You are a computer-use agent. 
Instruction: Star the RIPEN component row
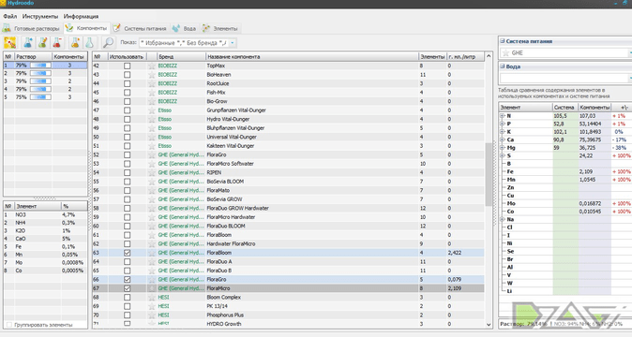(x=152, y=172)
